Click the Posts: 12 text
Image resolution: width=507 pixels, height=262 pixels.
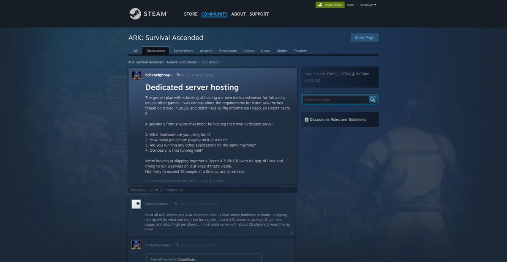(x=312, y=80)
